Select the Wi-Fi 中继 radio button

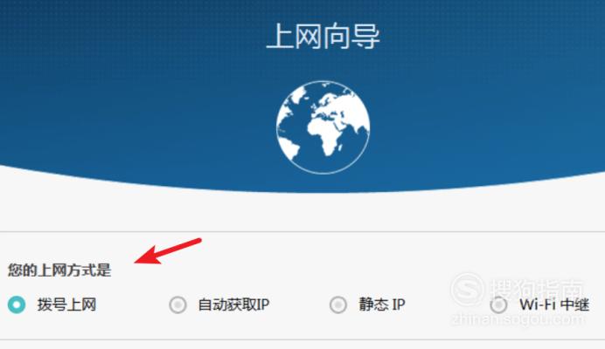pyautogui.click(x=498, y=305)
